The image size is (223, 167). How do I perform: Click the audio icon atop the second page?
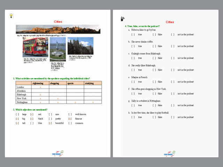[x=122, y=19]
